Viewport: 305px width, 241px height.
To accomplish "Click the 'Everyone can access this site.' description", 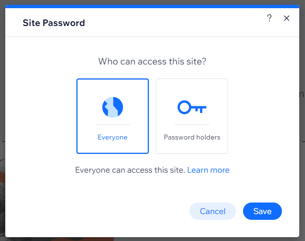I will pos(130,170).
